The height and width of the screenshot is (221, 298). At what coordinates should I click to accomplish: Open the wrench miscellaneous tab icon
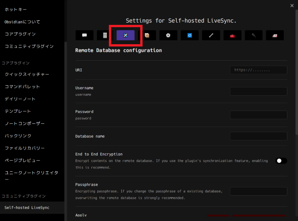[211, 35]
